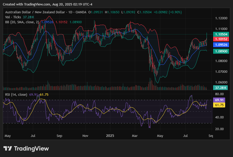Click the 1.11000 price axis label
233x157 pixels.
point(221,29)
